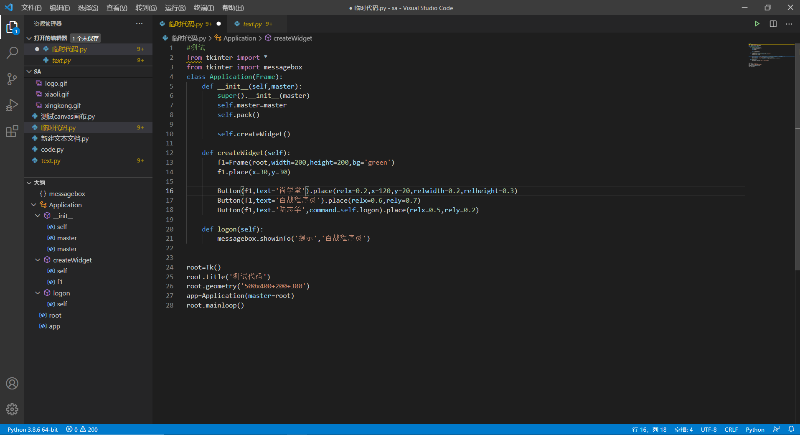Open xiaoli.gif in file explorer

tap(88, 94)
